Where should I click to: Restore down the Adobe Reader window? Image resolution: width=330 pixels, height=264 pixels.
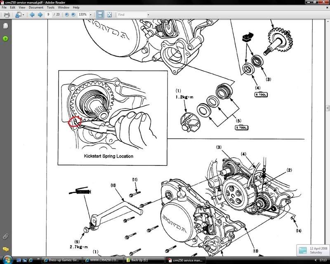pos(315,2)
